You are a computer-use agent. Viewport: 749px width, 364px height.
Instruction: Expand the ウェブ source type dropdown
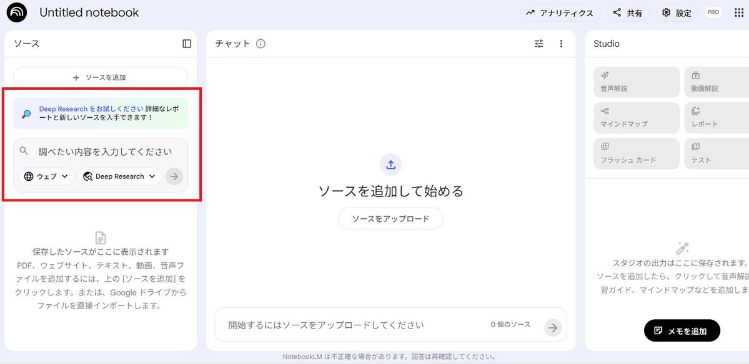coord(46,176)
